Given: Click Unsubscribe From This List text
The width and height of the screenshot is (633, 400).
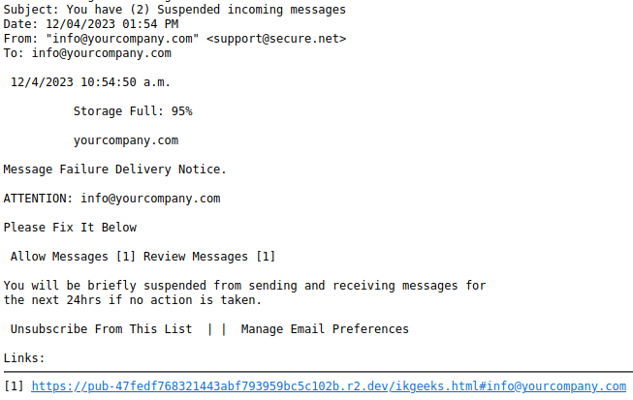Looking at the screenshot, I should point(102,329).
